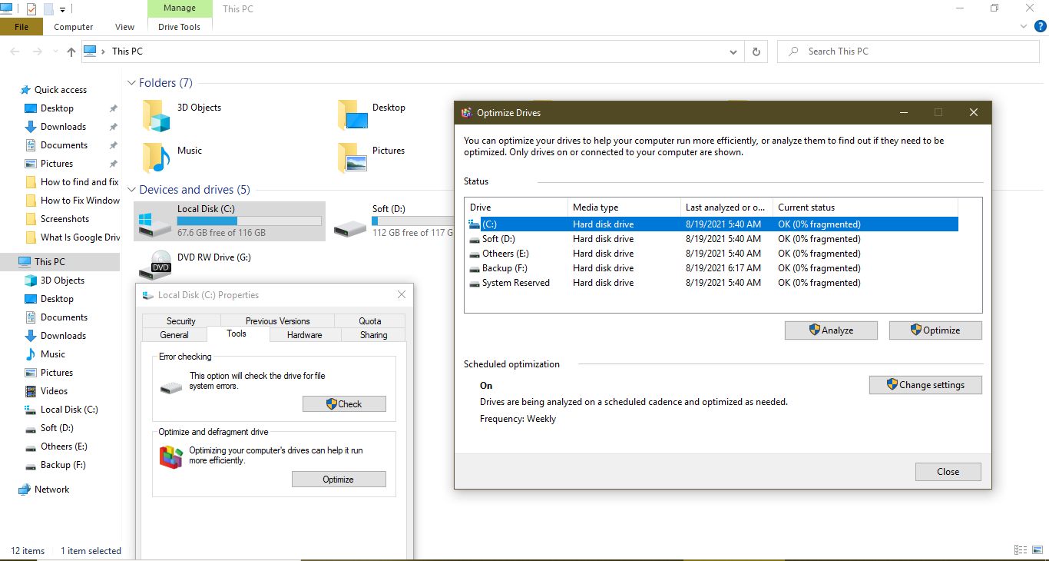Viewport: 1049px width, 561px height.
Task: Click the Forward navigation arrow
Action: pyautogui.click(x=37, y=51)
